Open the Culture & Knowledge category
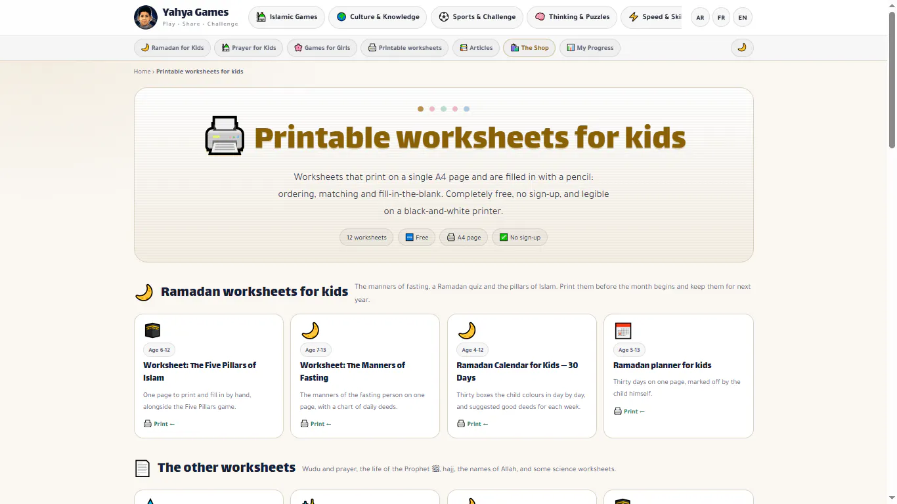The height and width of the screenshot is (504, 897). [x=378, y=17]
